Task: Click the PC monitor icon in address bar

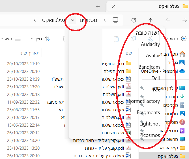Action: [115, 20]
